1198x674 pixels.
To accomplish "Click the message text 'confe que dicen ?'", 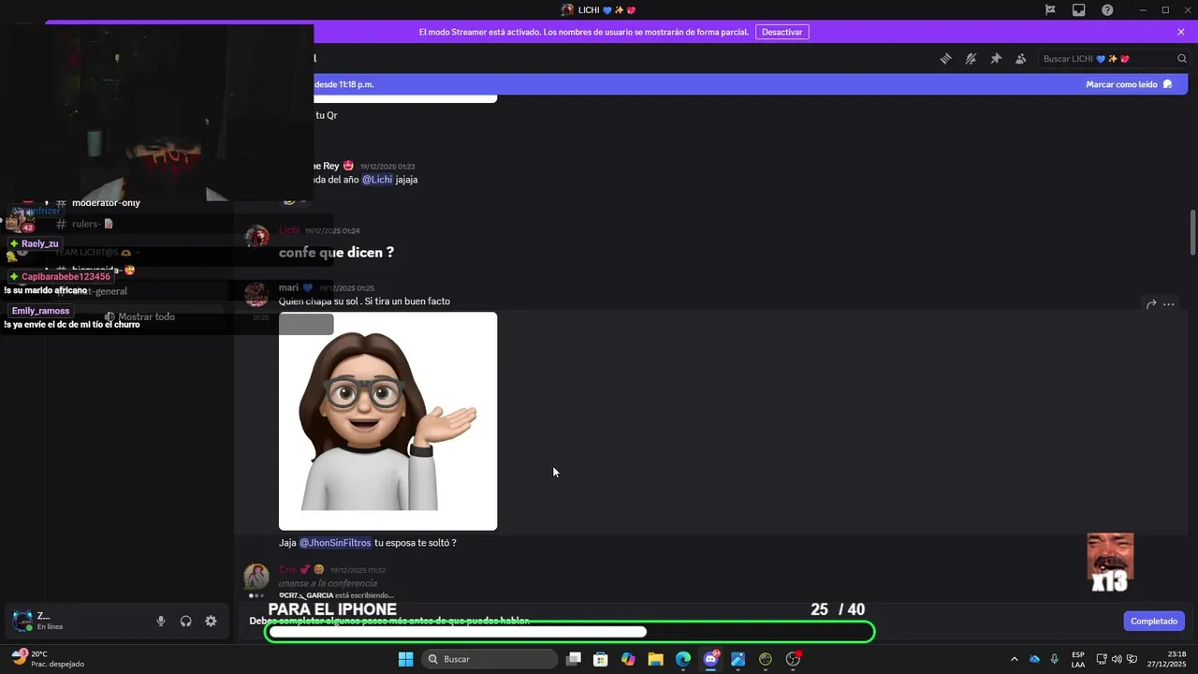I will click(336, 253).
